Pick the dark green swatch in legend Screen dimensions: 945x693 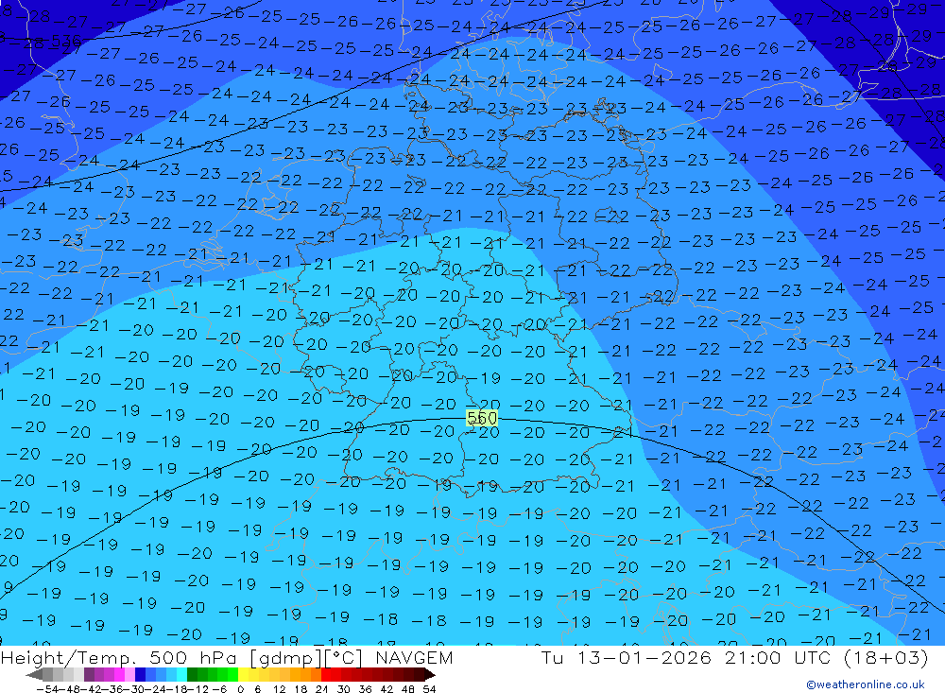[x=193, y=675]
